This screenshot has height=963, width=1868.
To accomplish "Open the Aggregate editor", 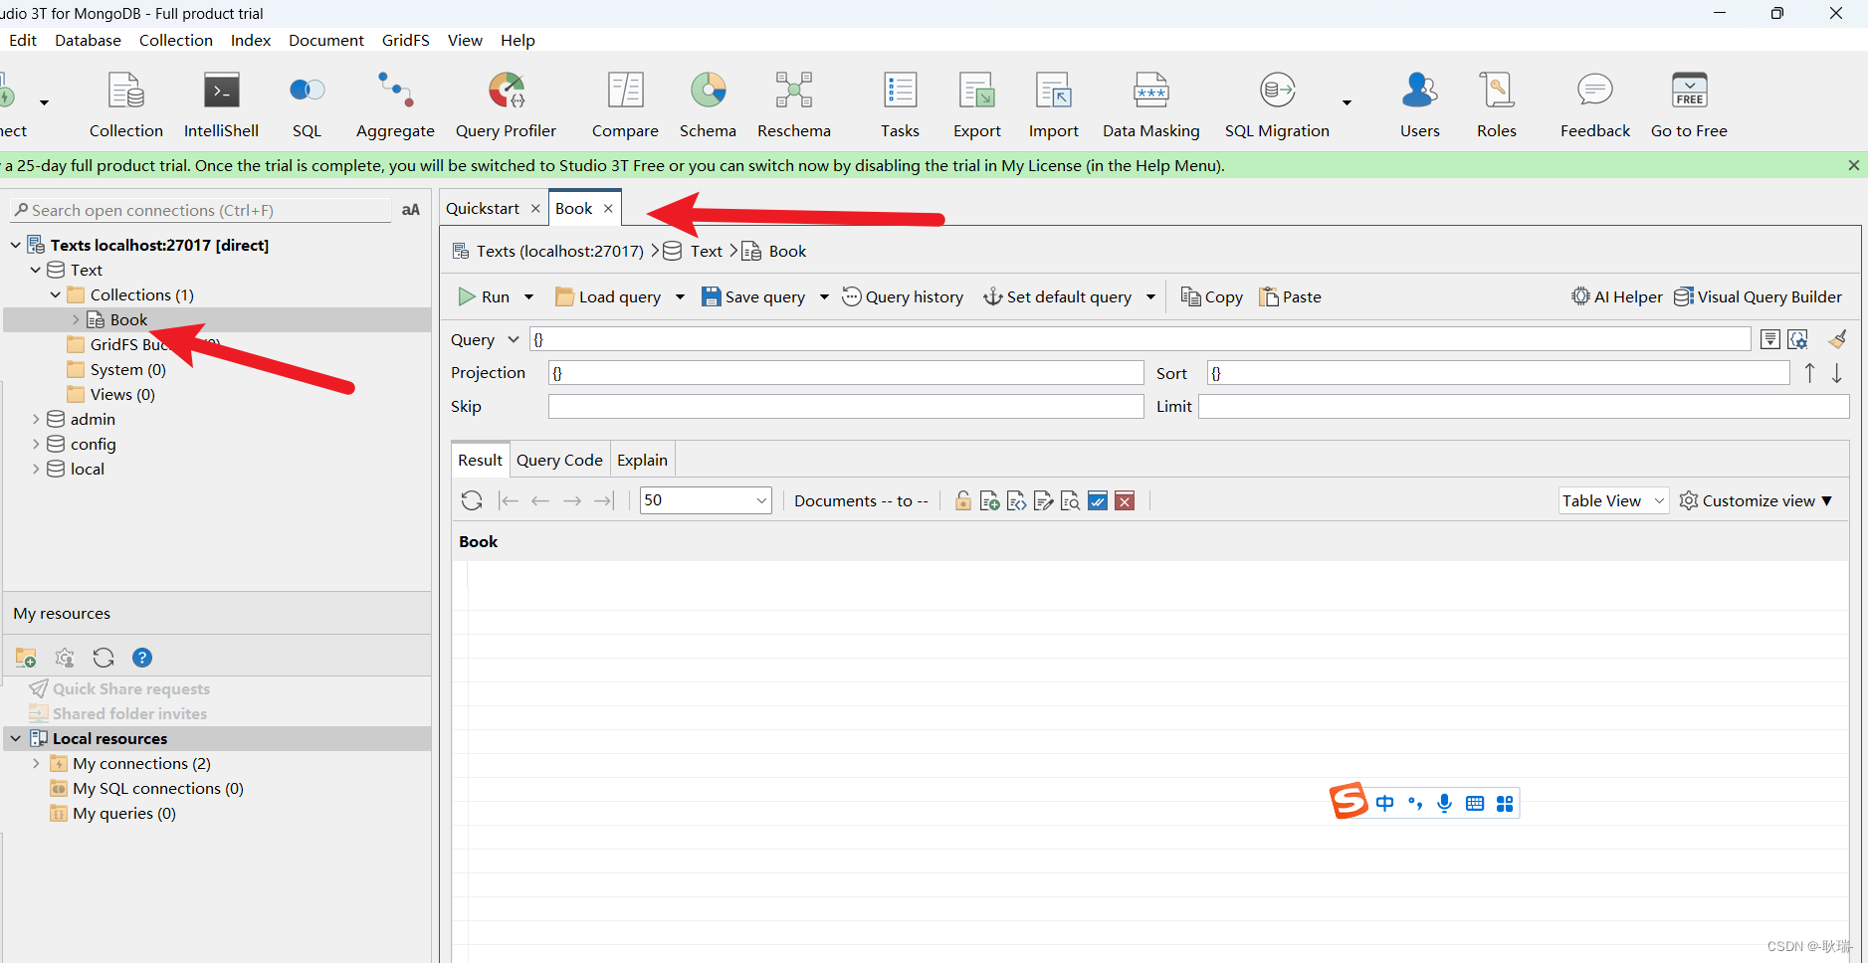I will 395,104.
